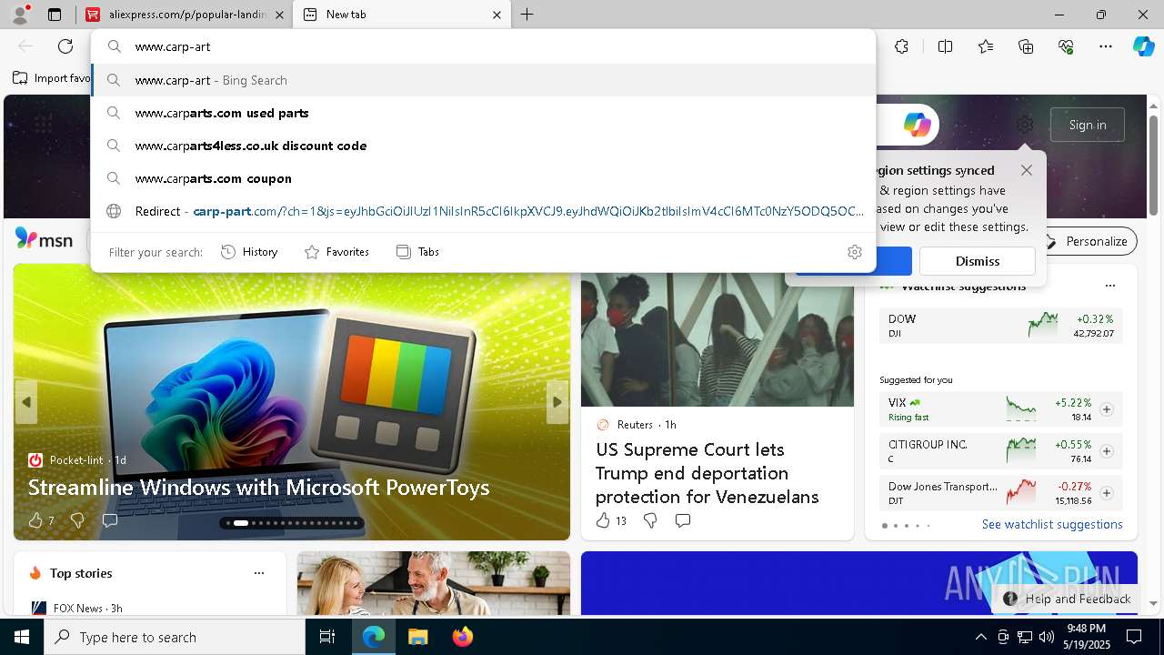Open Task View on the taskbar
The image size is (1164, 655).
[x=327, y=637]
